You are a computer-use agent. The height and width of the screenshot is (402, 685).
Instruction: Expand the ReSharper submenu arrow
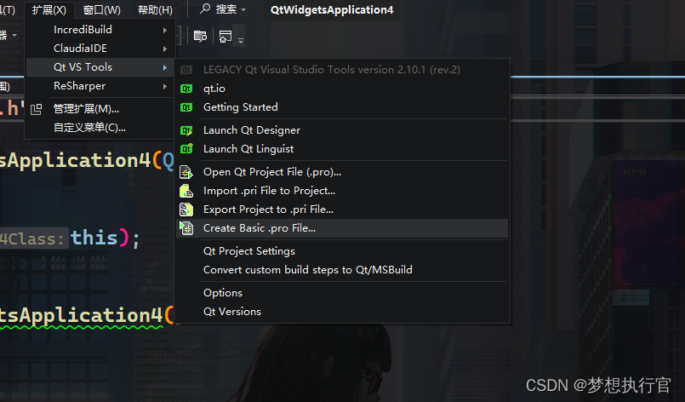(165, 86)
